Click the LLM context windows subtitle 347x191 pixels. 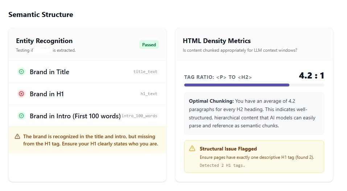pyautogui.click(x=240, y=50)
